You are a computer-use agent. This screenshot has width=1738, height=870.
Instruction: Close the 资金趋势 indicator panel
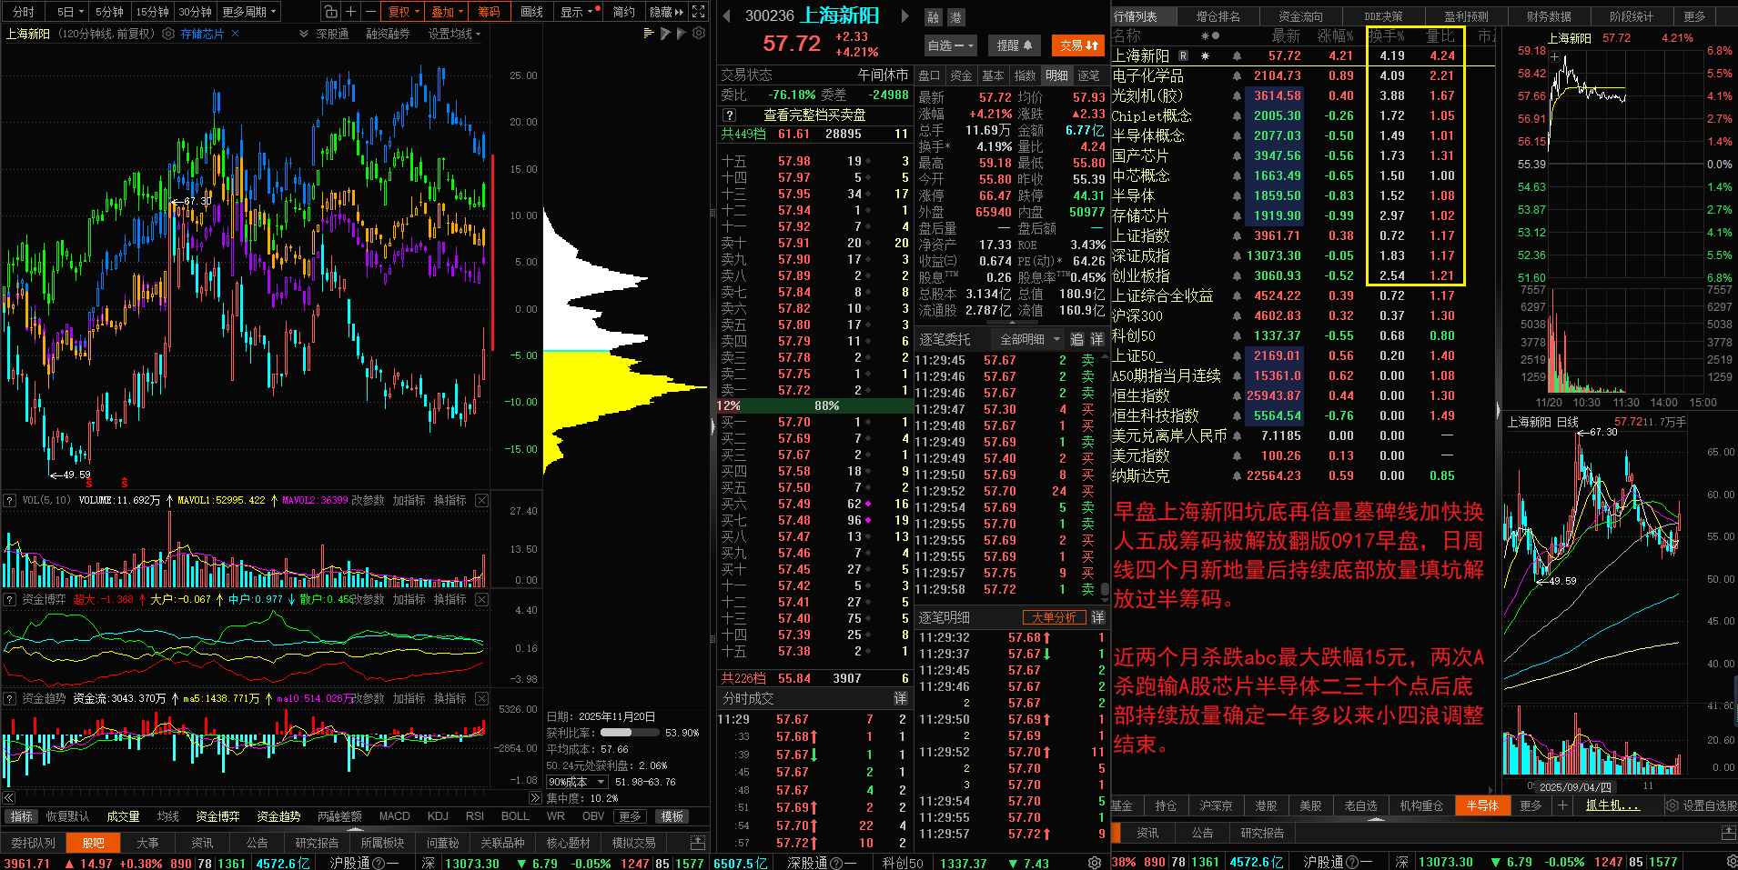click(x=481, y=699)
